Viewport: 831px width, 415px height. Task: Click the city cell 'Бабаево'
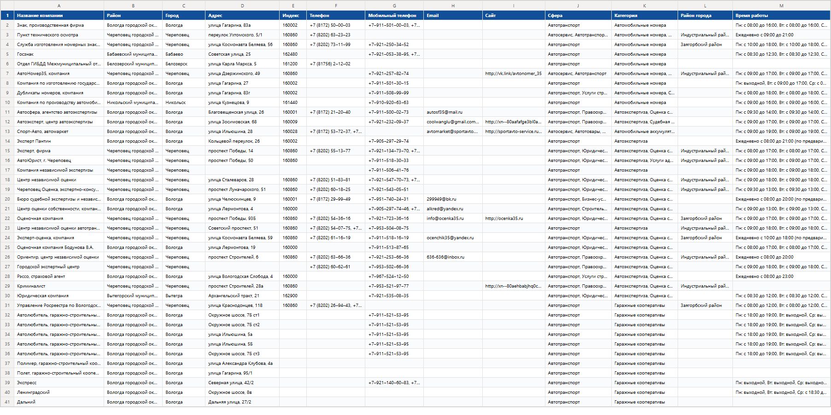(x=184, y=54)
